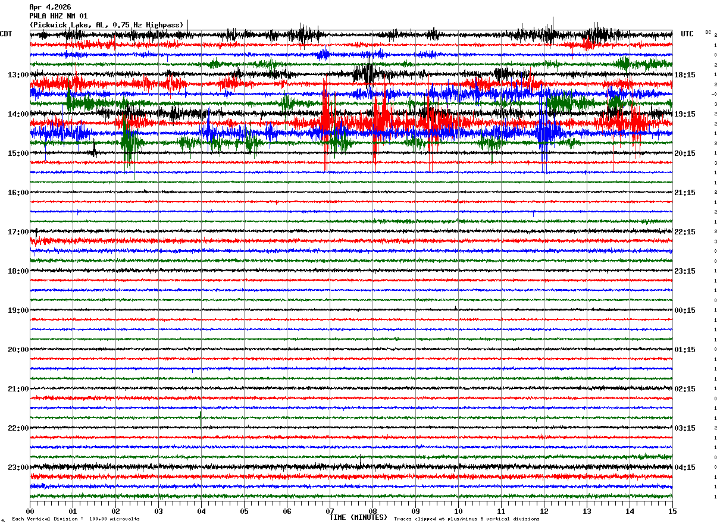This screenshot has width=720, height=527.
Task: Click the 'Pickwick Lake, AL, 0.75 Hz Highpass' caption
Action: (107, 25)
